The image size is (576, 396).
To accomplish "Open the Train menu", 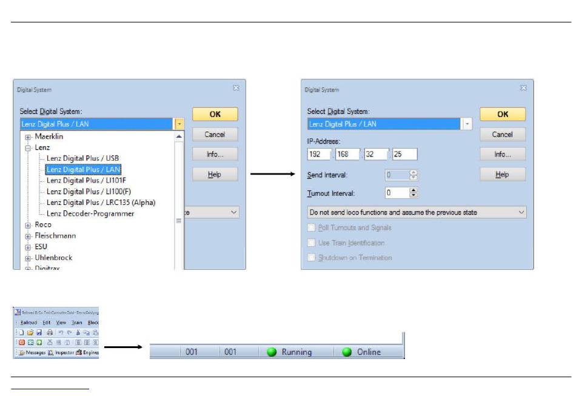I will tap(77, 323).
